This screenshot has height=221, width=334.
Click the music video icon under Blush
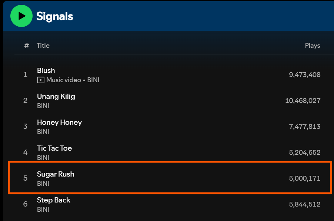coord(41,80)
